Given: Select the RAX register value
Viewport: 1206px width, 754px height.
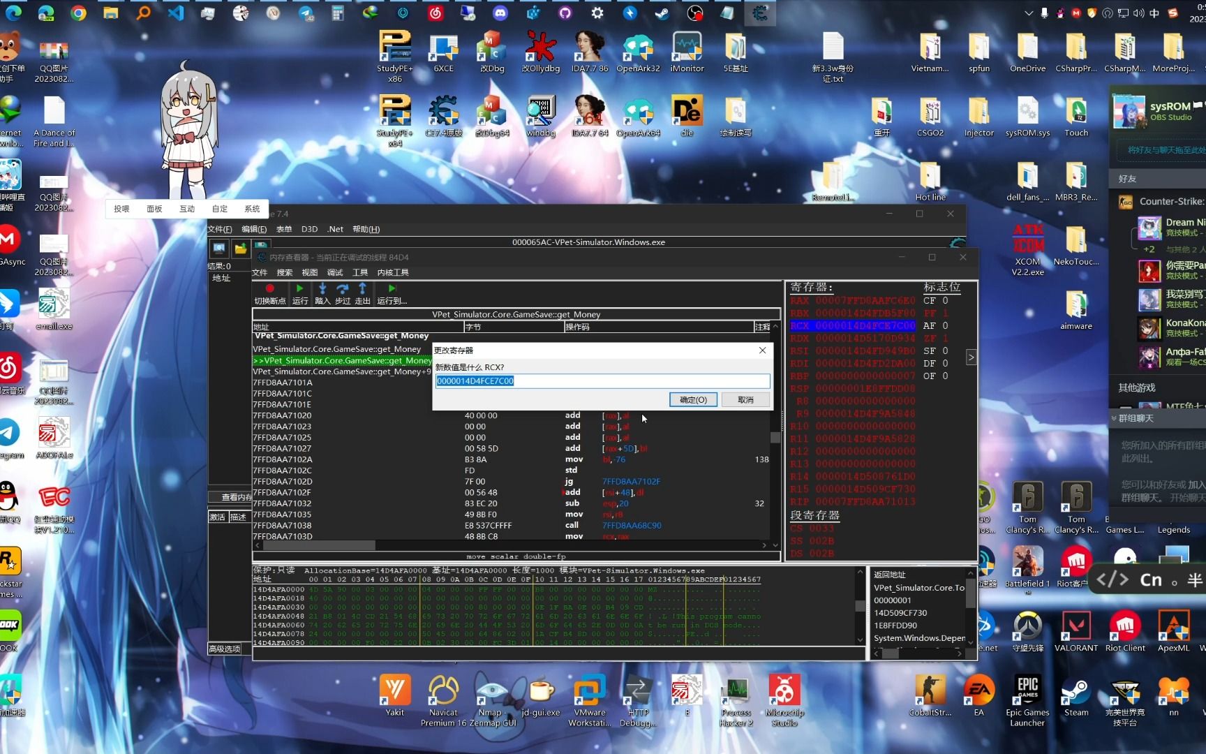Looking at the screenshot, I should click(865, 300).
